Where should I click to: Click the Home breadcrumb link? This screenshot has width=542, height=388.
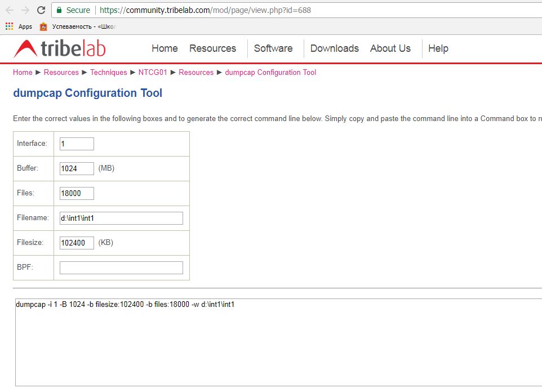(x=23, y=72)
